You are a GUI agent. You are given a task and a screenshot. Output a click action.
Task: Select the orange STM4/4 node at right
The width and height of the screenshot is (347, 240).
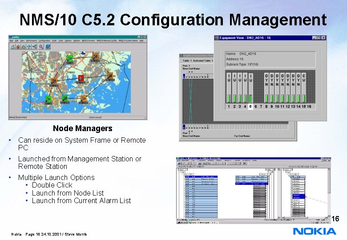click(x=110, y=76)
